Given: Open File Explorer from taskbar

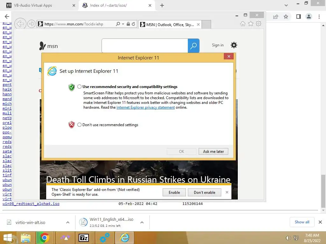Looking at the screenshot, I should pos(25,238).
